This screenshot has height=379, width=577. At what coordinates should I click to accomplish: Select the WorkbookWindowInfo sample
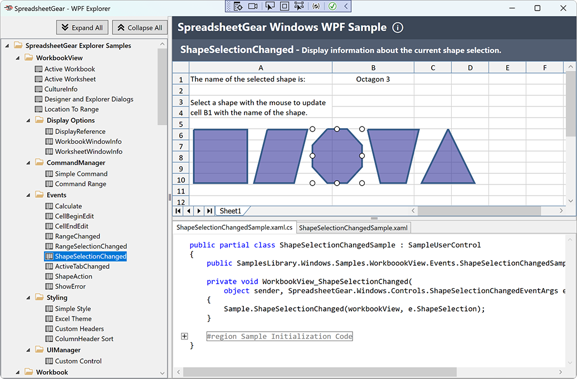tap(89, 142)
